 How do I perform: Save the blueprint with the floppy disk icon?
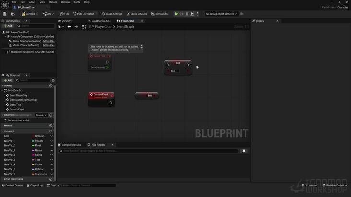(5, 14)
